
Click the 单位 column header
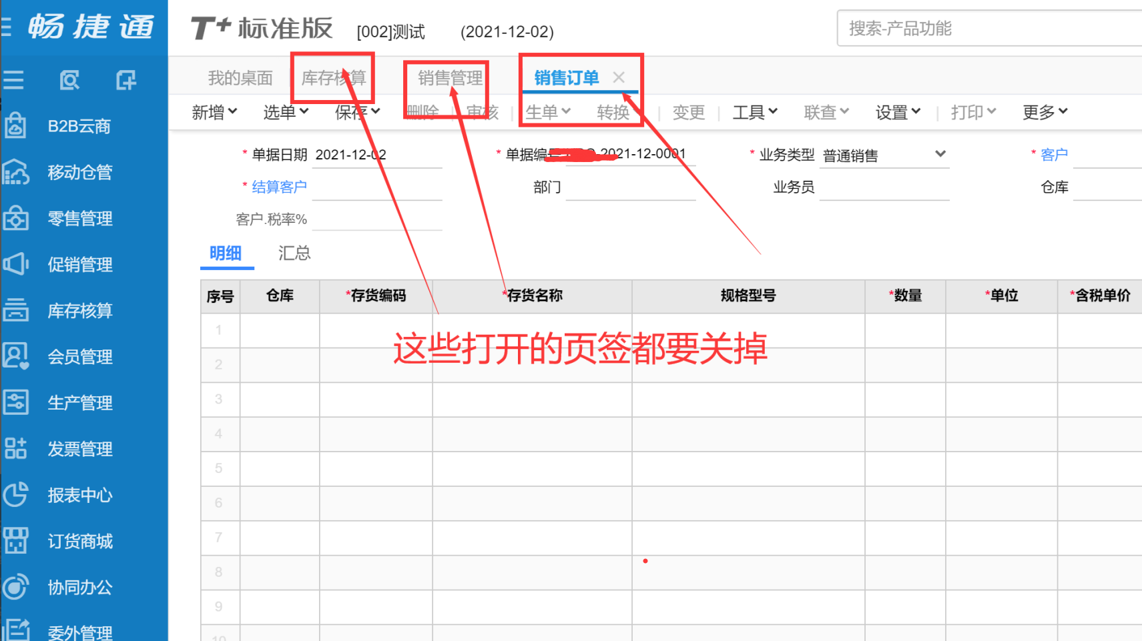1002,296
